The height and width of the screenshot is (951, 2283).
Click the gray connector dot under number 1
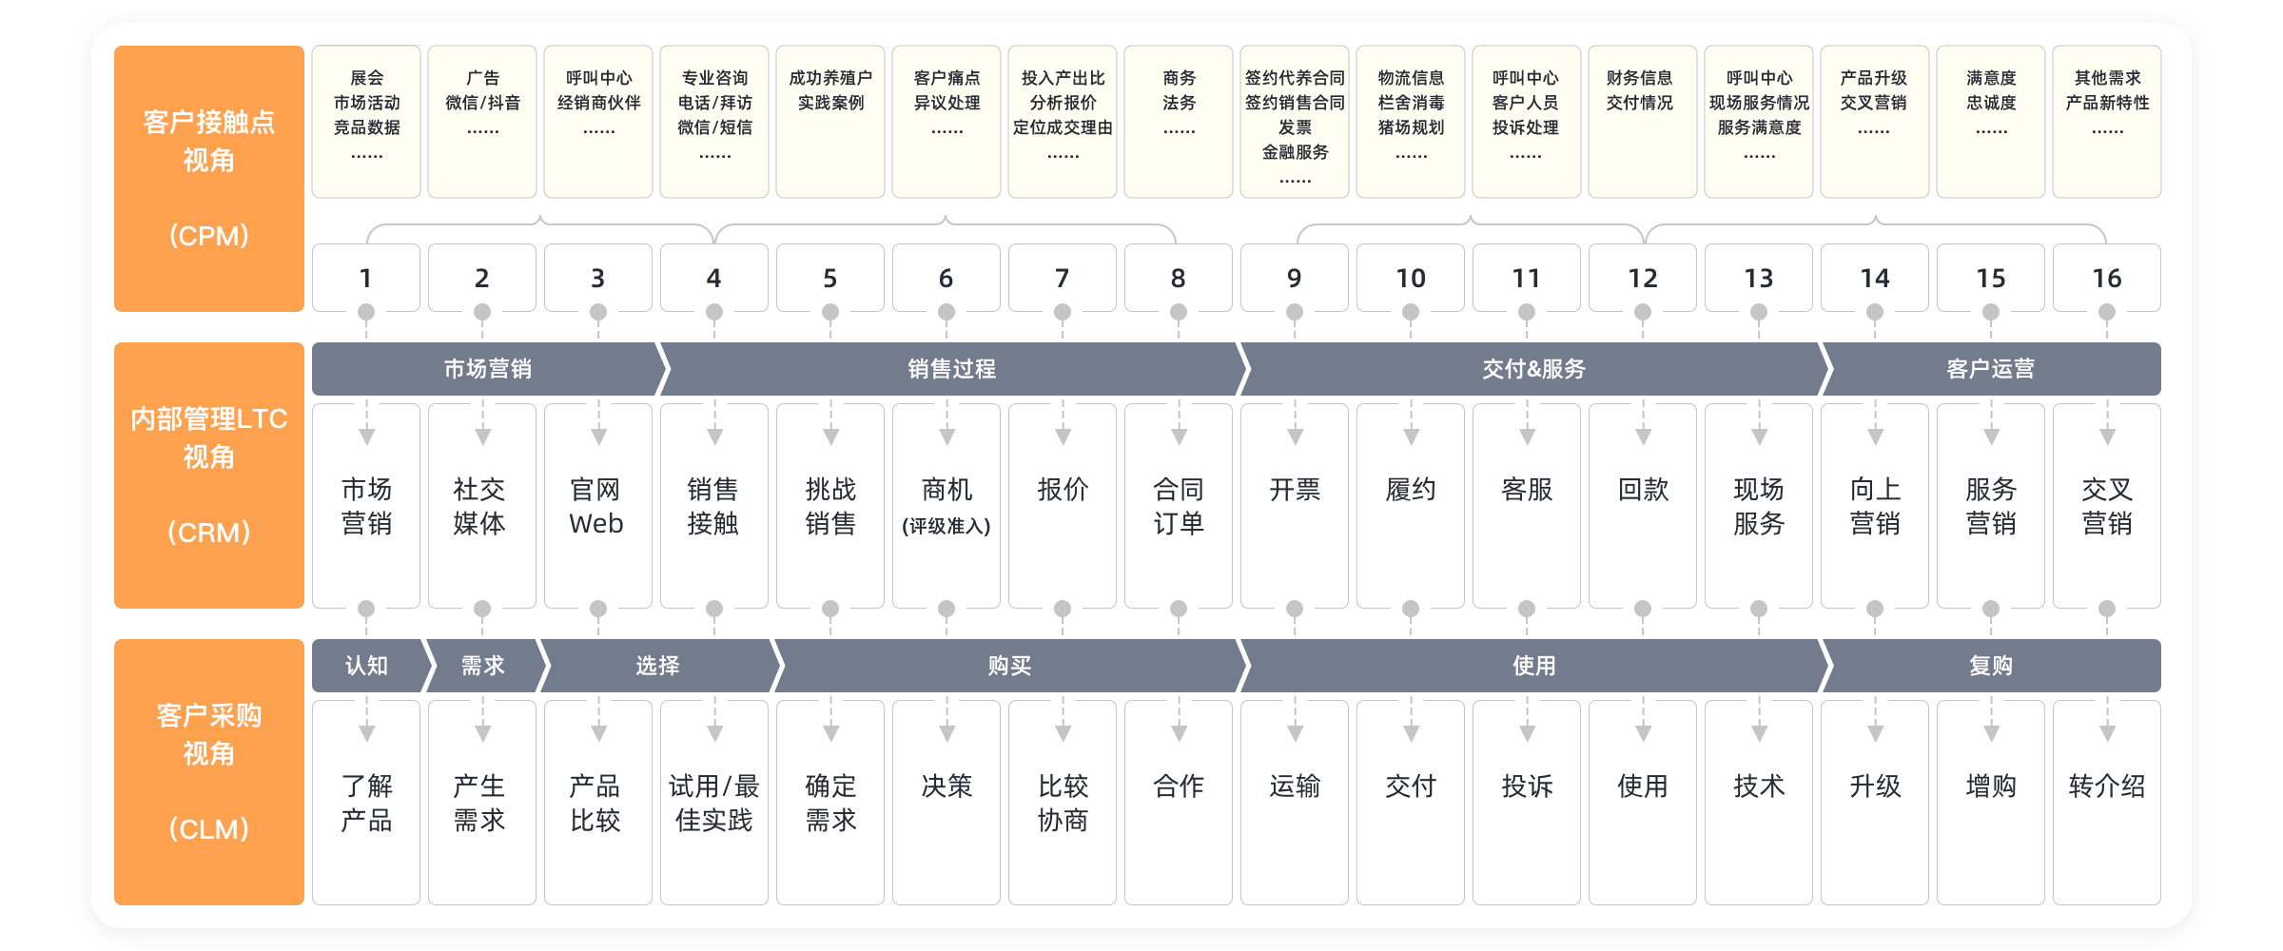(366, 312)
